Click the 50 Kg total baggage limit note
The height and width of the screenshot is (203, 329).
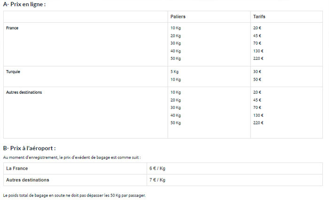74,195
